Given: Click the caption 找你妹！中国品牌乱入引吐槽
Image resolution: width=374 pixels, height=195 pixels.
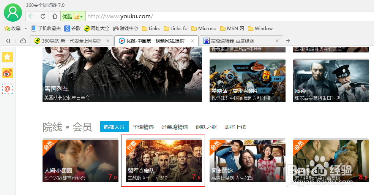Looking at the screenshot, I should (x=241, y=98).
